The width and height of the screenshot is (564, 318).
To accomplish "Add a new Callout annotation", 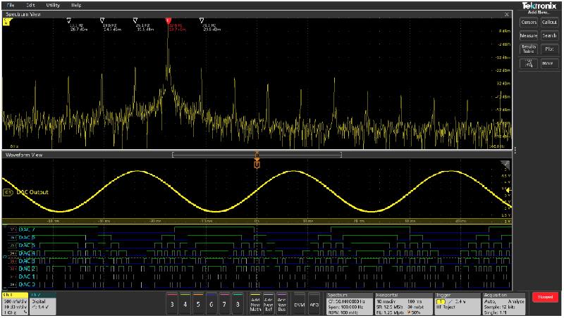I will 549,23.
